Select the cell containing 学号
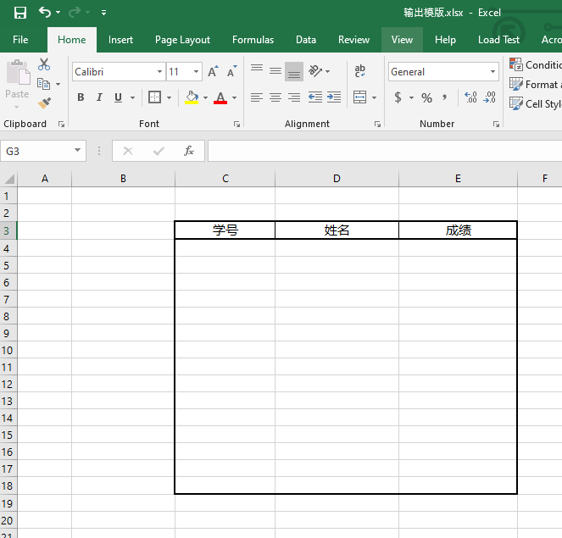Screen dimensions: 562x538 pos(225,230)
